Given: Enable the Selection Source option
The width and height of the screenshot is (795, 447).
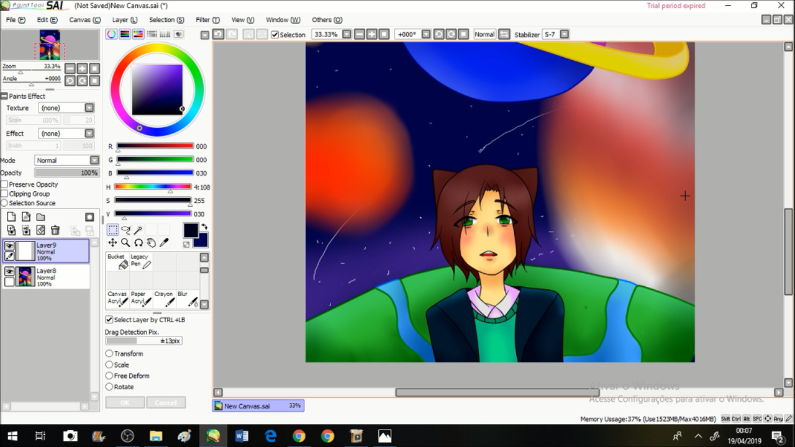Looking at the screenshot, I should 4,203.
